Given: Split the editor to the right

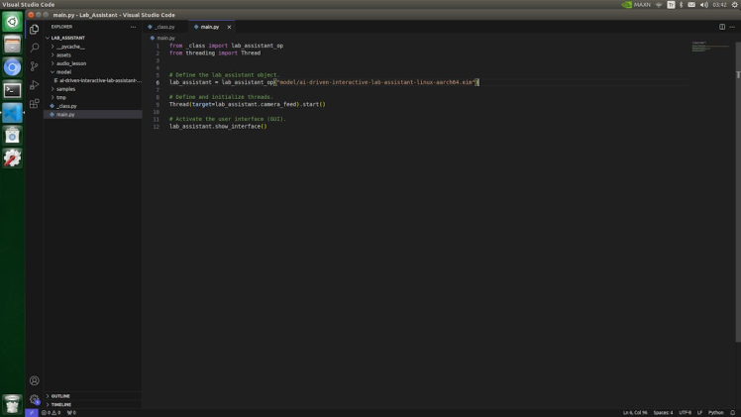Looking at the screenshot, I should pos(721,27).
